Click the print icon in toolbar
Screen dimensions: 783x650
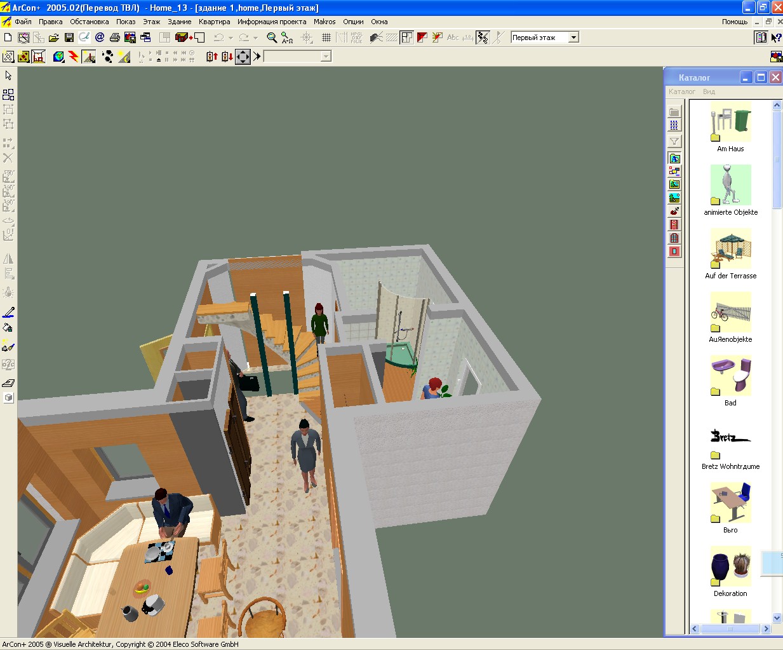coord(115,37)
